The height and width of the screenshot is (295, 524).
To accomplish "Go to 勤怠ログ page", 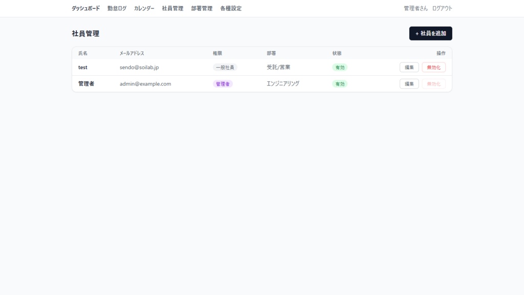I will pyautogui.click(x=117, y=8).
